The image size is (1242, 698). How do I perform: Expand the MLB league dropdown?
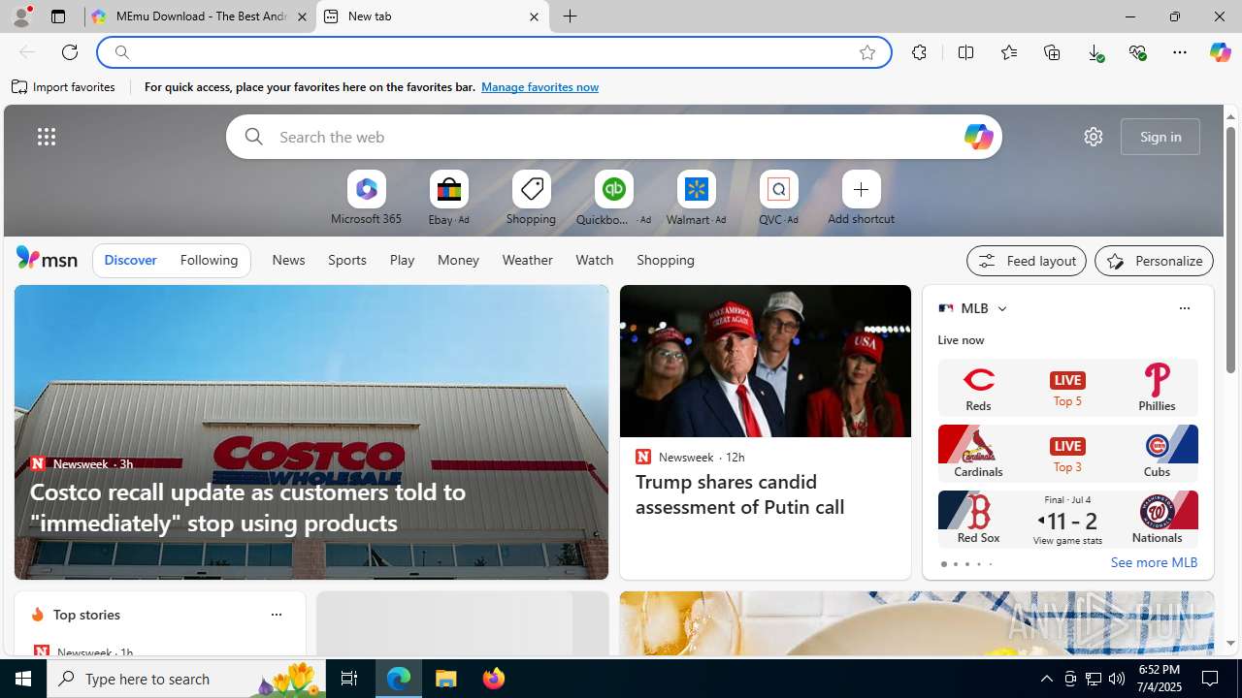(1001, 308)
